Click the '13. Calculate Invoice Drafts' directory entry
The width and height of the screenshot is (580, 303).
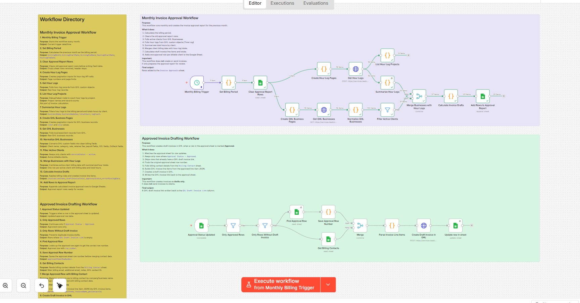[x=55, y=172]
